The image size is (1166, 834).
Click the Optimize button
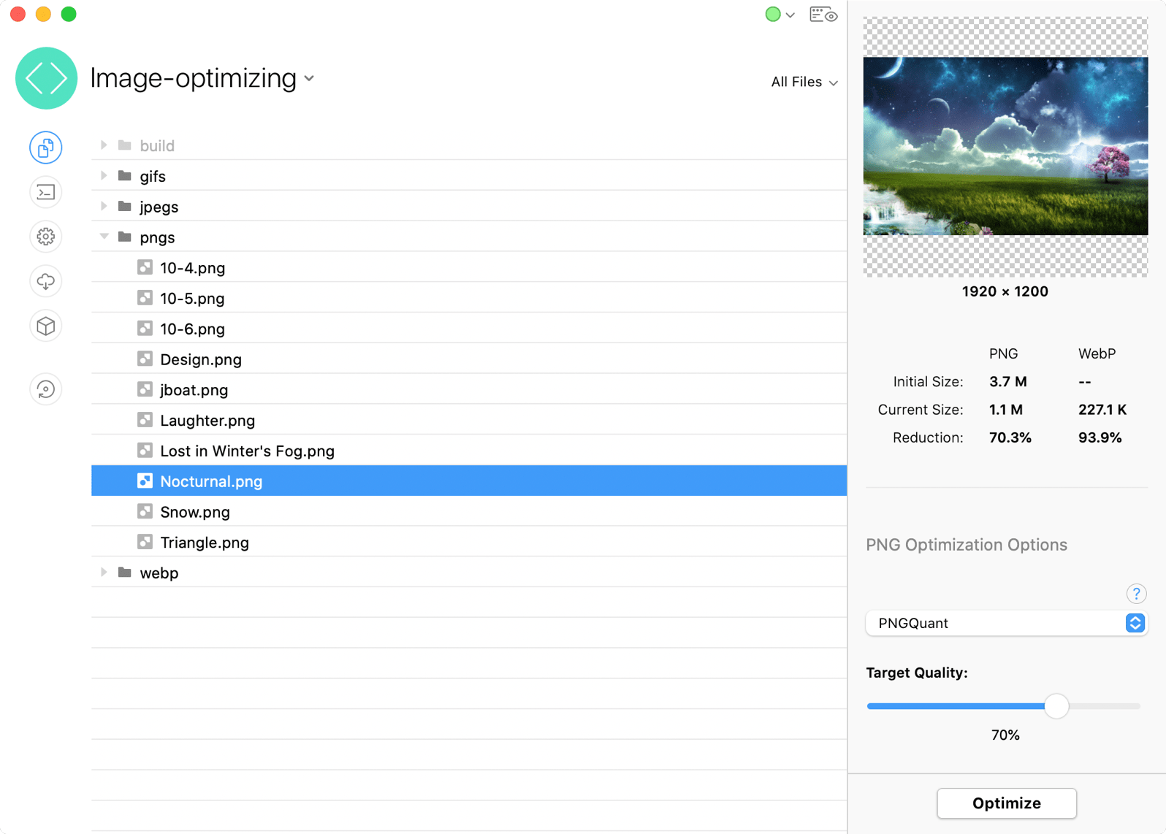click(x=1006, y=803)
